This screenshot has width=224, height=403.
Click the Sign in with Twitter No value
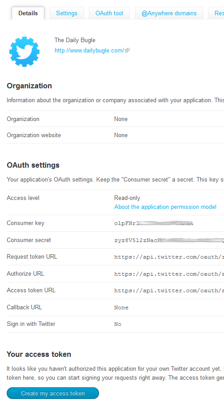[118, 324]
